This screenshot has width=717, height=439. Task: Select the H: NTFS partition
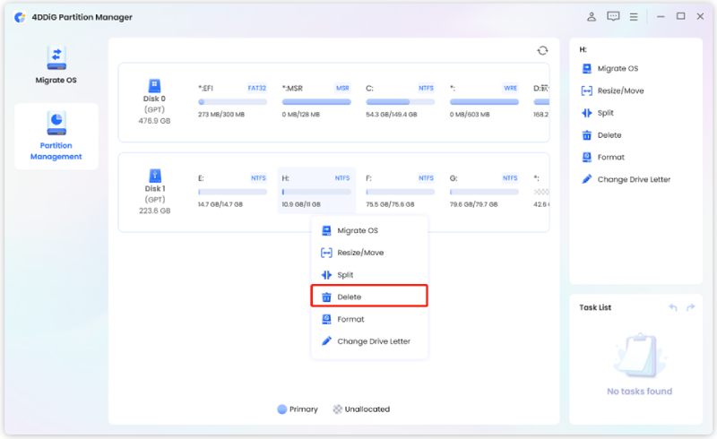316,191
